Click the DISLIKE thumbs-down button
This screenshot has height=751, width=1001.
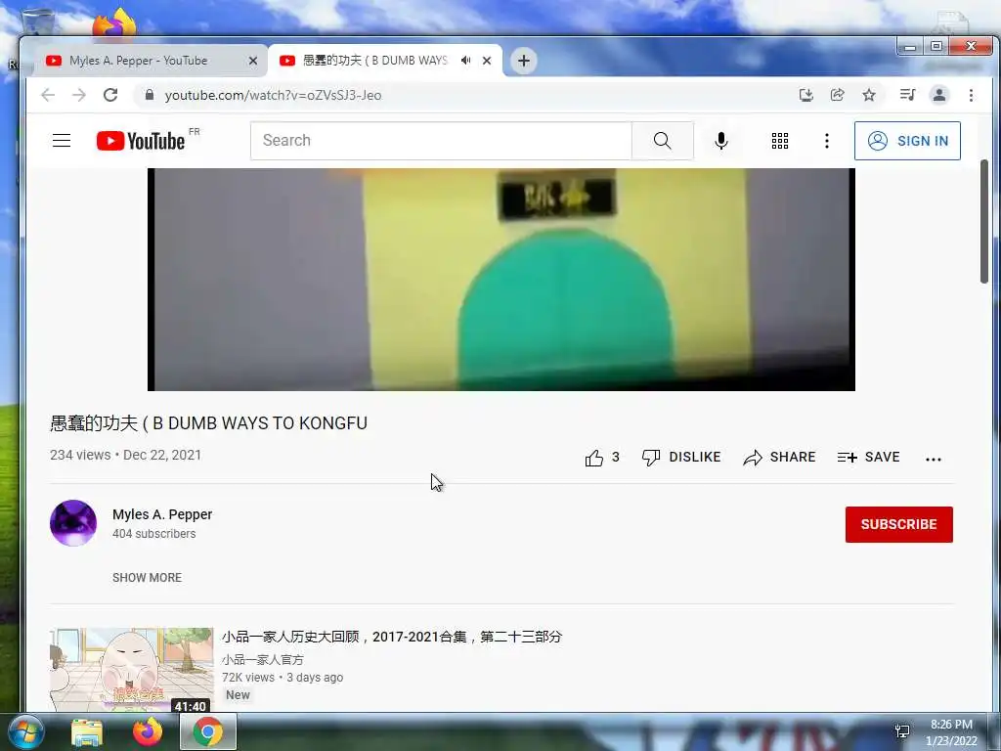[681, 458]
